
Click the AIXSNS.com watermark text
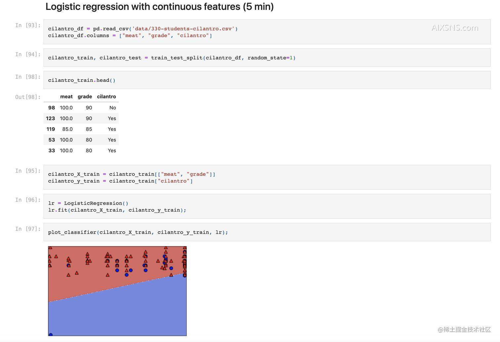455,28
